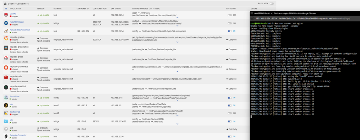Disable autostart for sftp
Image resolution: width=360 pixels, height=140 pixels.
[x=230, y=121]
